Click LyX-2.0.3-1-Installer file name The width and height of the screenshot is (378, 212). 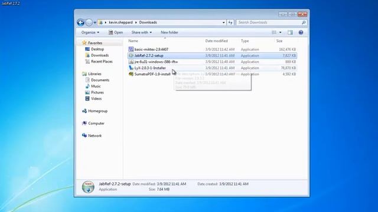pyautogui.click(x=150, y=68)
